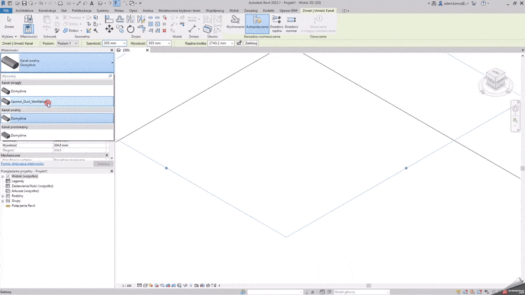Viewport: 525px width, 295px height.
Task: Collapse the Mechaniczne properties group
Action: (x=107, y=155)
